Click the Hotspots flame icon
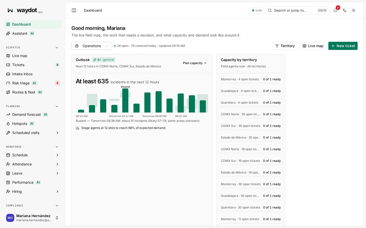Viewport: 366px width, 228px height. point(8,124)
